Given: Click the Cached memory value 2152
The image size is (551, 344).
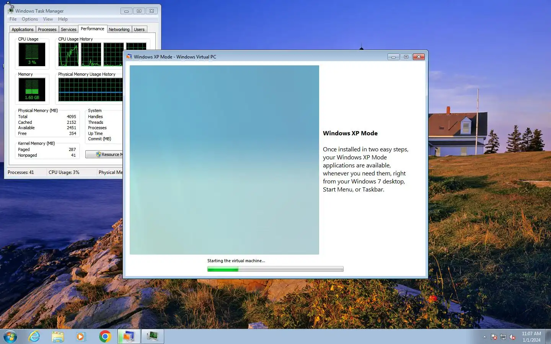Looking at the screenshot, I should click(x=72, y=122).
